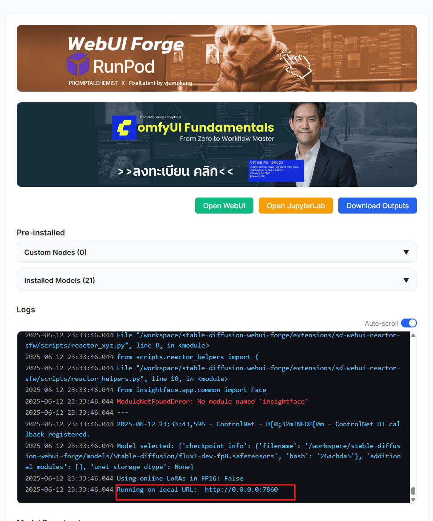
Task: Open the WebUI Forge RunPod banner
Action: (x=217, y=58)
